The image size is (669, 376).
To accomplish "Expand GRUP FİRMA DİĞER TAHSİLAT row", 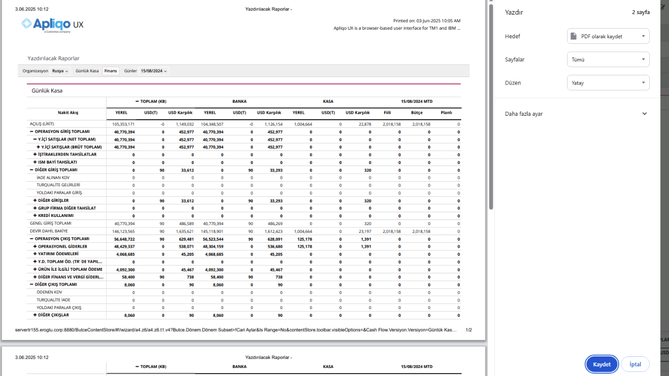I will point(35,208).
